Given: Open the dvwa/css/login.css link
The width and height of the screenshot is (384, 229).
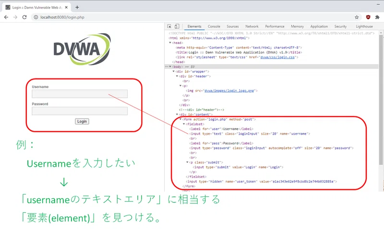Looking at the screenshot, I should 277,57.
